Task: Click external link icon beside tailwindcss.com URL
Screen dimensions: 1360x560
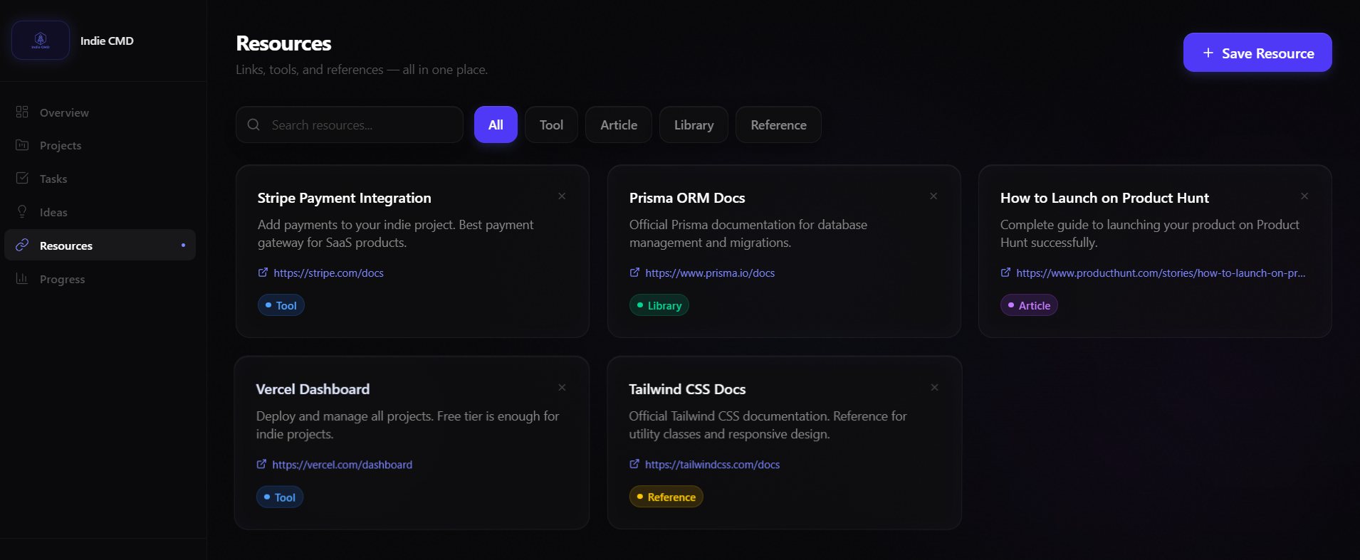Action: pos(634,464)
